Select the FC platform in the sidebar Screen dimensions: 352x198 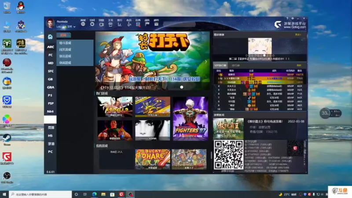[50, 55]
